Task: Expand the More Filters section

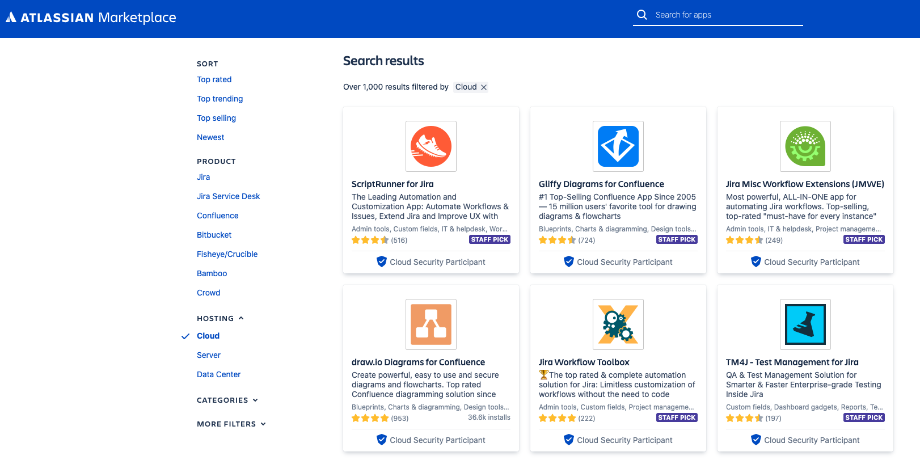Action: point(231,424)
